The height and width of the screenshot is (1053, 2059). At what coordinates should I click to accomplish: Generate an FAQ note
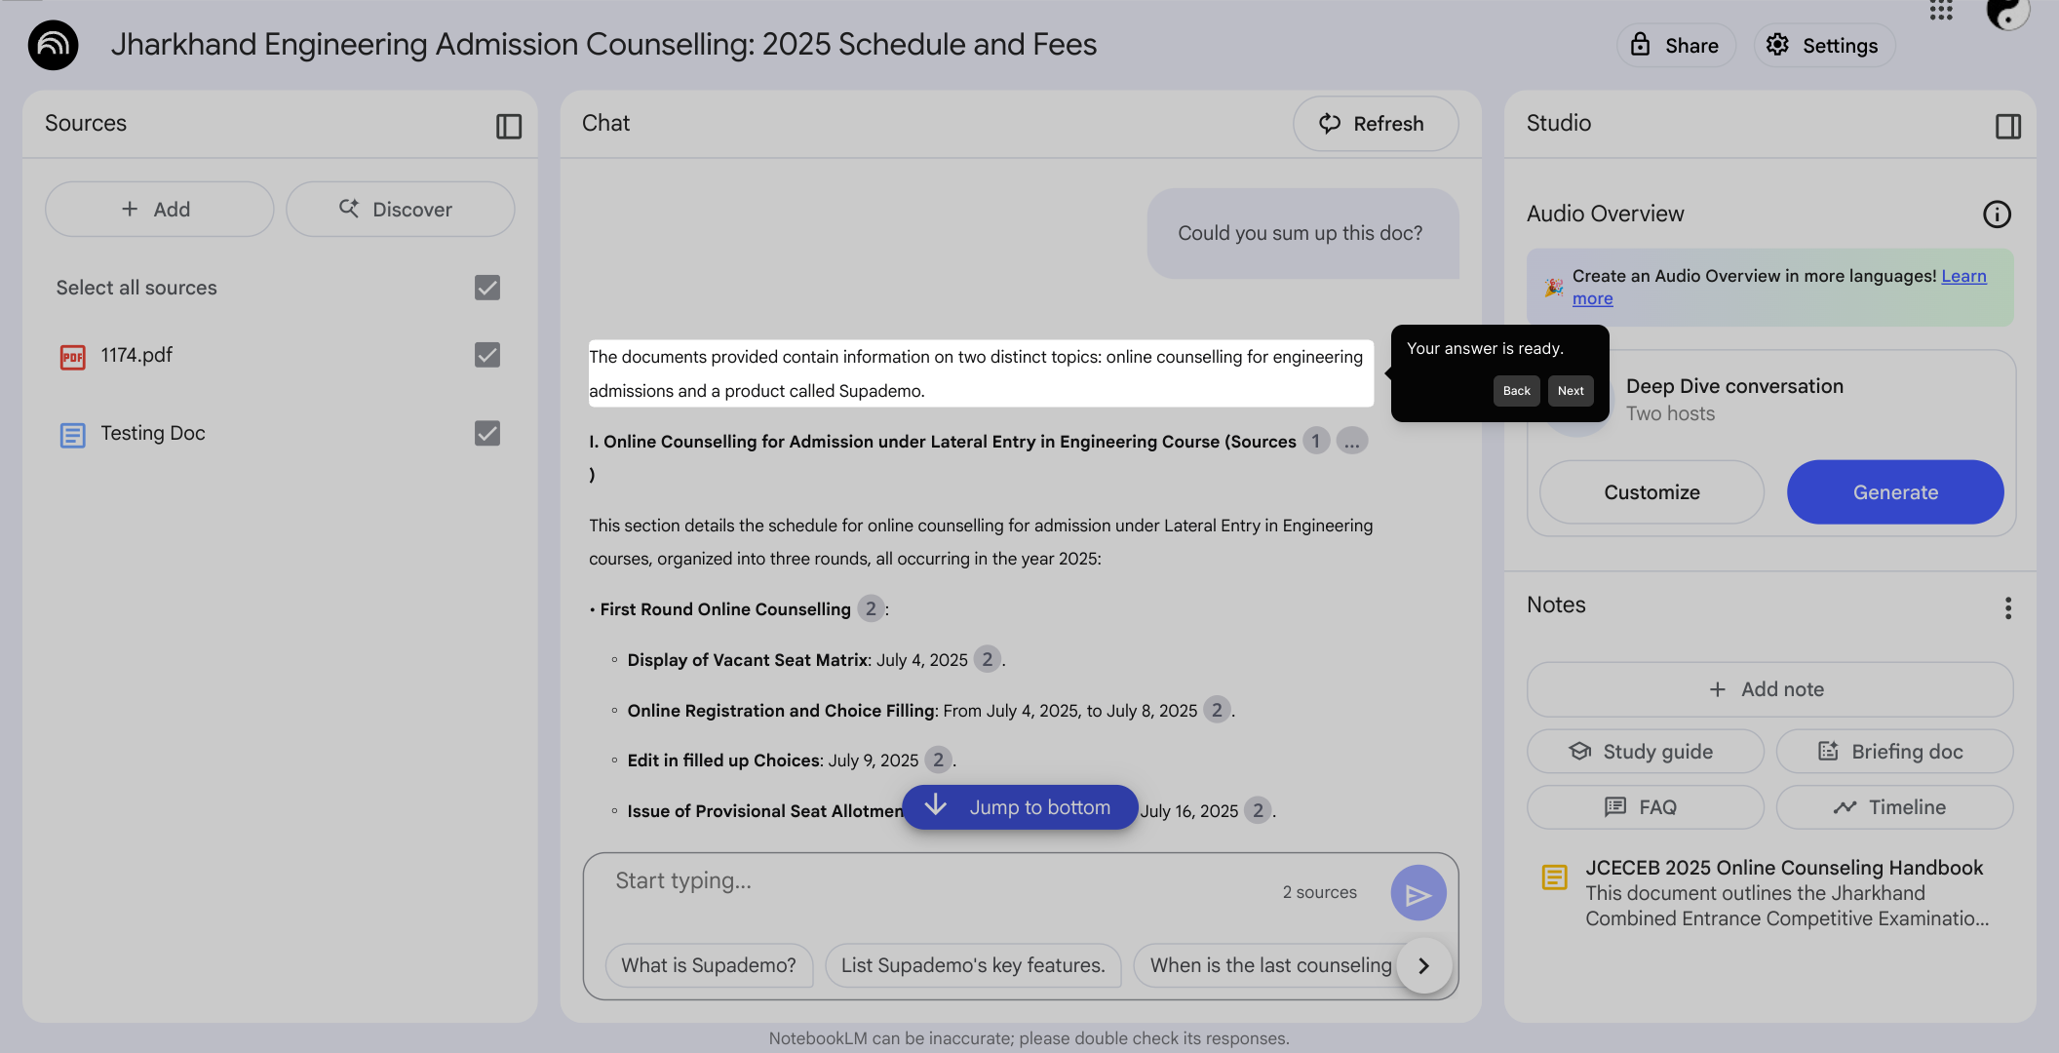pyautogui.click(x=1645, y=807)
